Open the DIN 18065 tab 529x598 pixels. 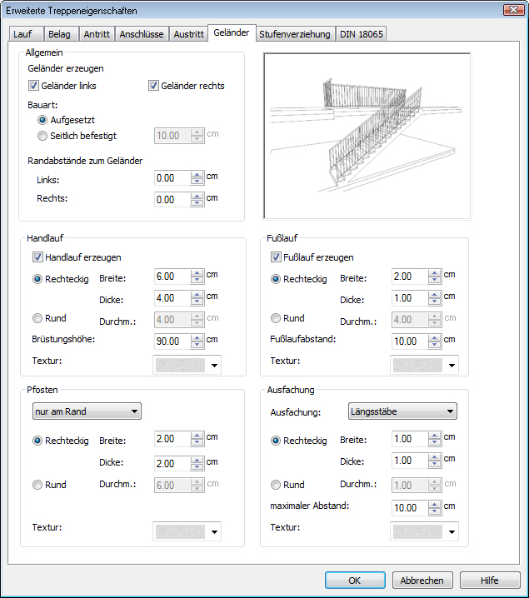(x=362, y=34)
